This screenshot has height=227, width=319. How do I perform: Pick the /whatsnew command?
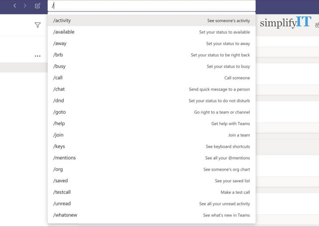coord(152,215)
